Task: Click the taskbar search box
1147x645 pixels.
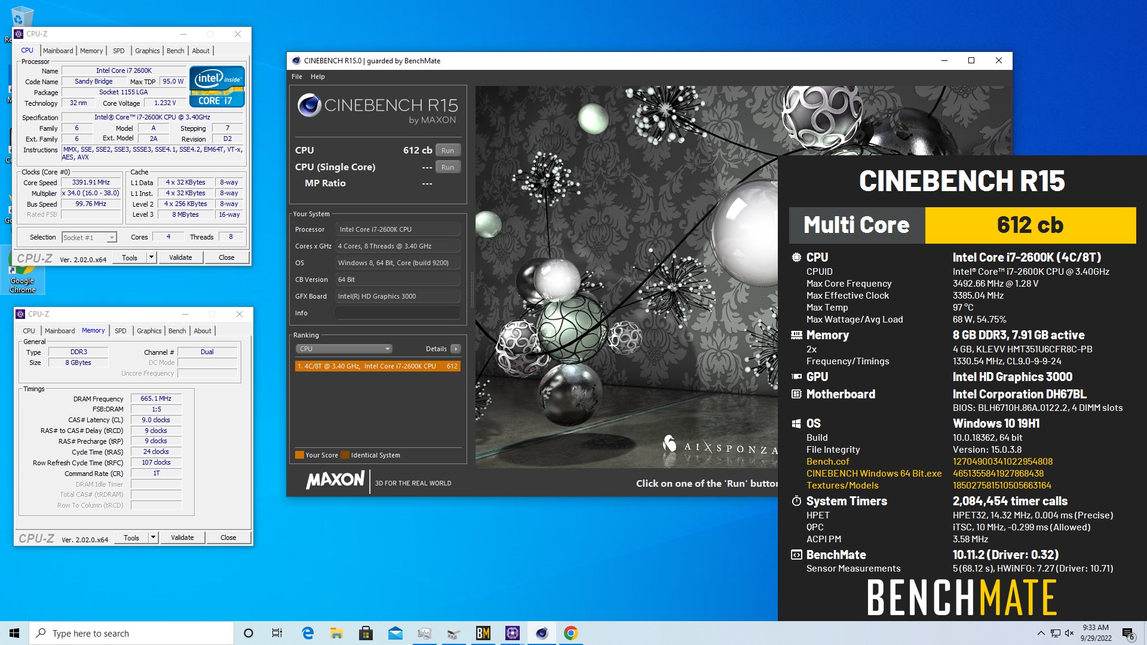Action: 131,633
